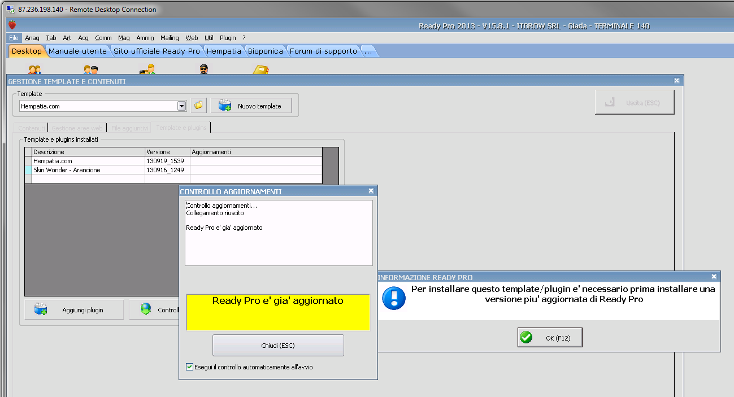
Task: Open the Tab menu
Action: pos(51,38)
